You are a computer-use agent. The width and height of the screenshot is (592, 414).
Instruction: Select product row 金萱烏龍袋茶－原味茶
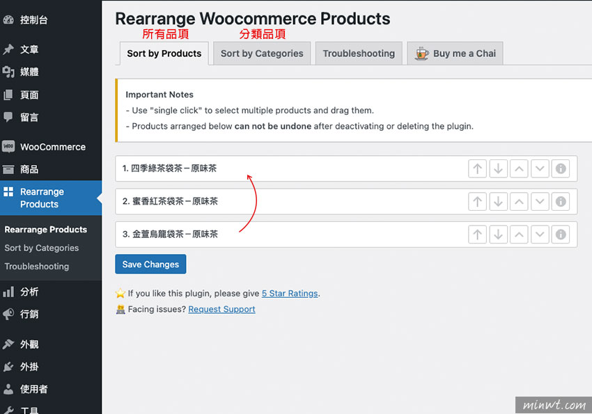[346, 234]
